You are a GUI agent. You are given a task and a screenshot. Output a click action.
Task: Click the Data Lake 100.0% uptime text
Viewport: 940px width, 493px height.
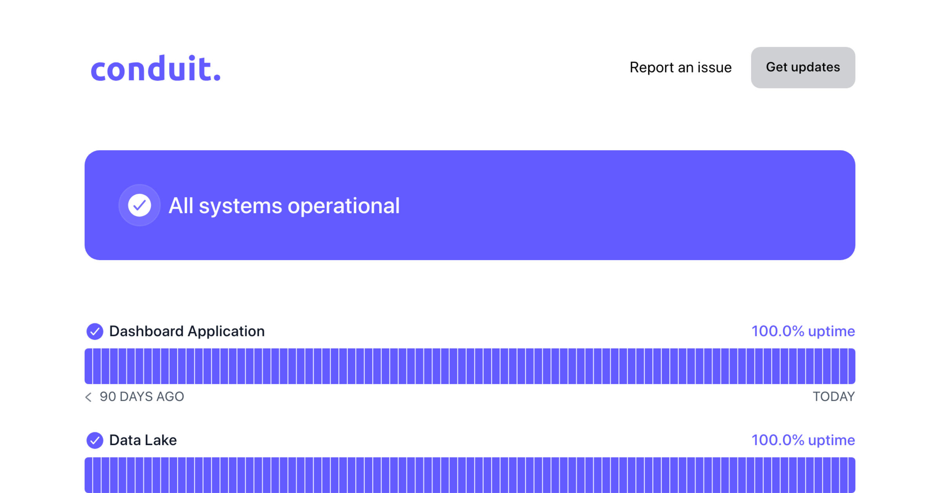coord(803,440)
